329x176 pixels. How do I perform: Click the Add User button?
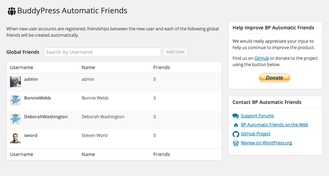pyautogui.click(x=176, y=52)
